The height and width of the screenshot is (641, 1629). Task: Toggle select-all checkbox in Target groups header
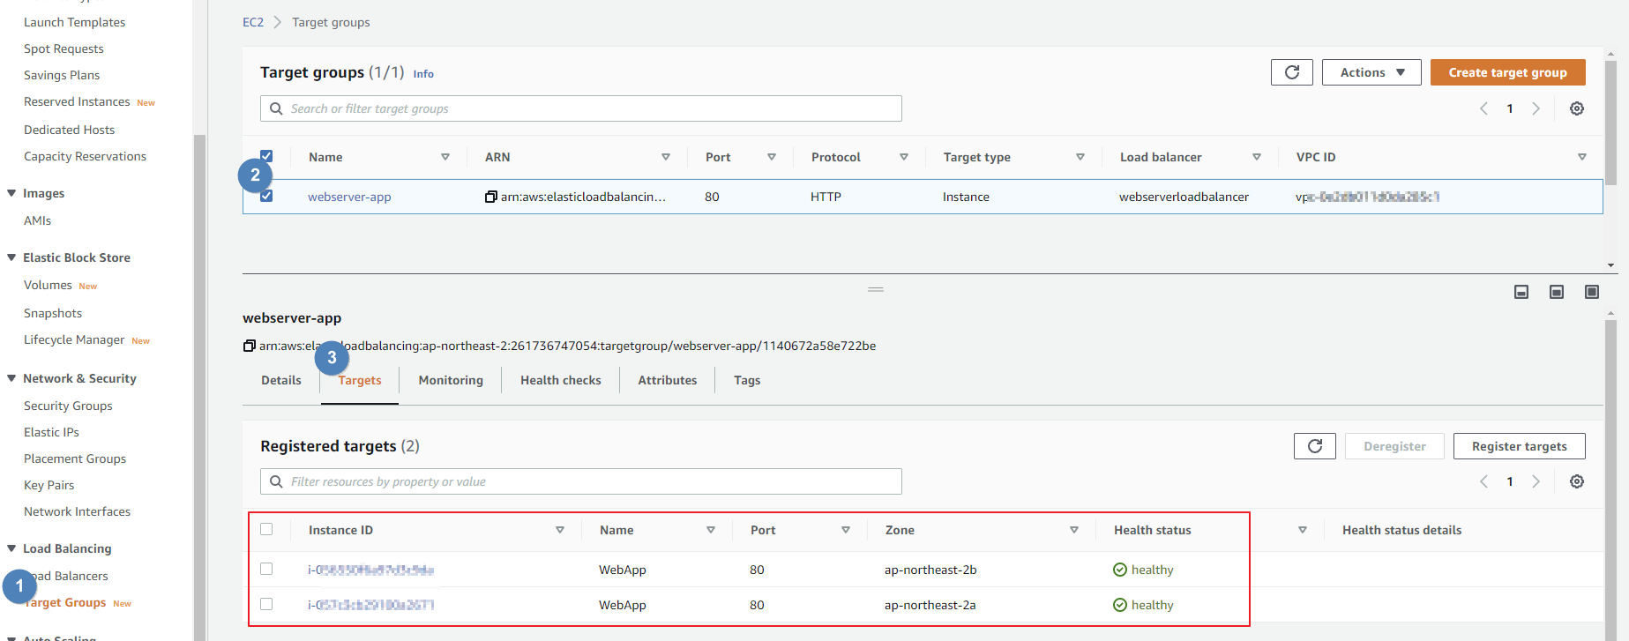pos(266,156)
